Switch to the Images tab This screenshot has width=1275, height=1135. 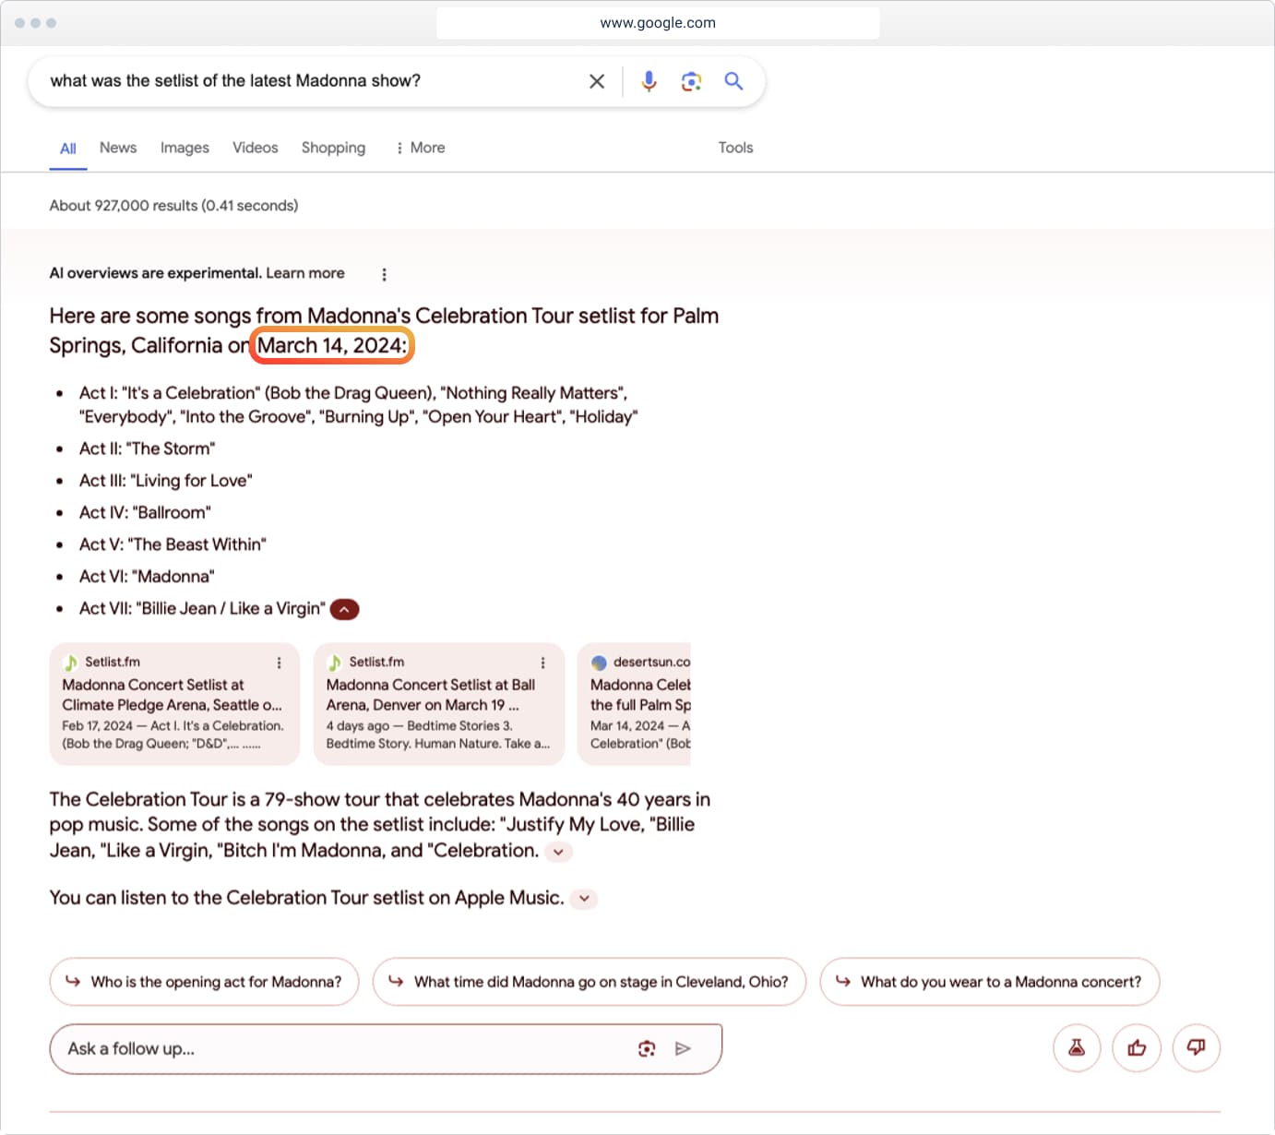coord(185,148)
